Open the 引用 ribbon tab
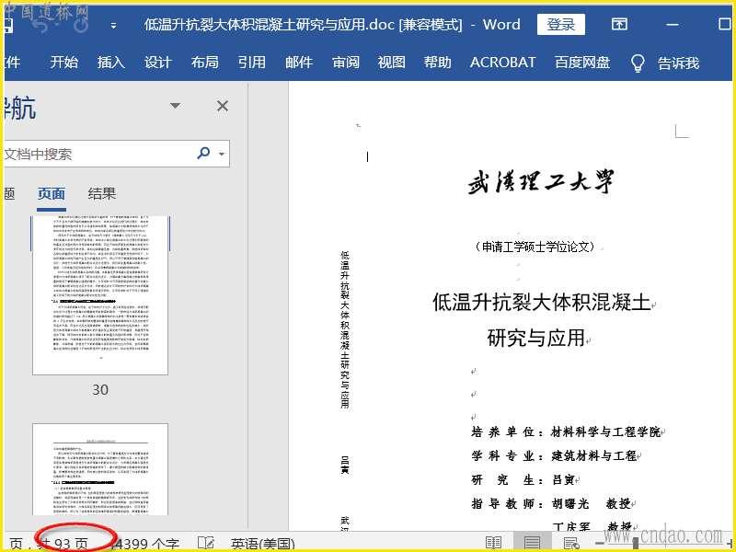This screenshot has height=552, width=736. point(251,63)
